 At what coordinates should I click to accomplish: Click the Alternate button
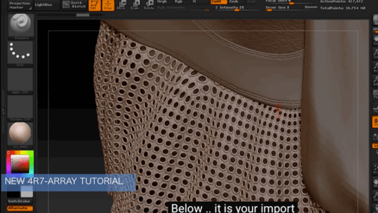tap(20, 208)
